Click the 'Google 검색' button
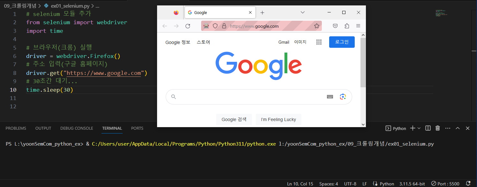 [x=234, y=119]
